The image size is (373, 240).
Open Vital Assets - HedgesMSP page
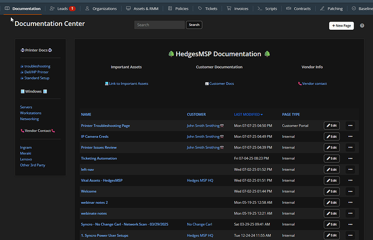102,181
